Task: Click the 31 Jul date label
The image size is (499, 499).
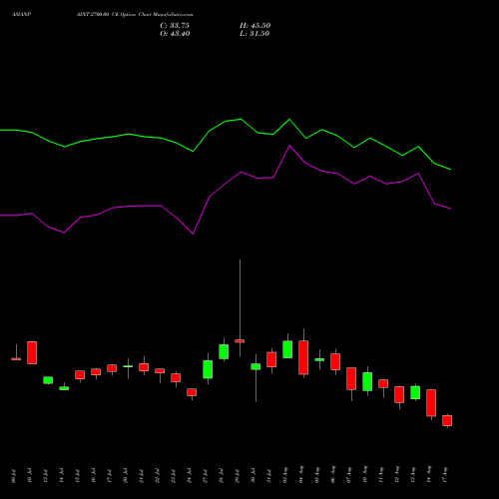Action: point(269,476)
